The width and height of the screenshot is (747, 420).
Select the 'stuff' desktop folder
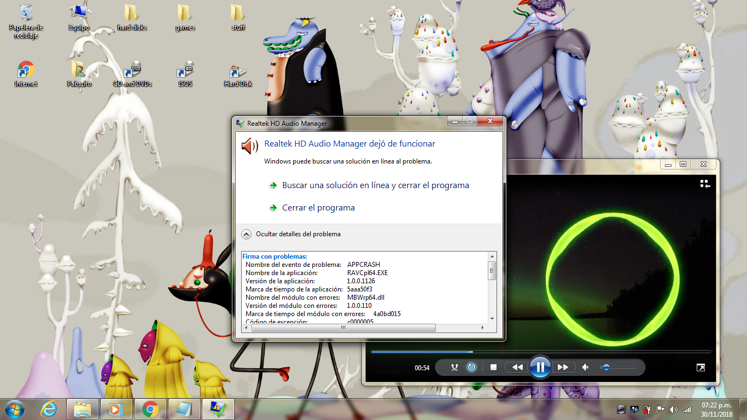(238, 18)
